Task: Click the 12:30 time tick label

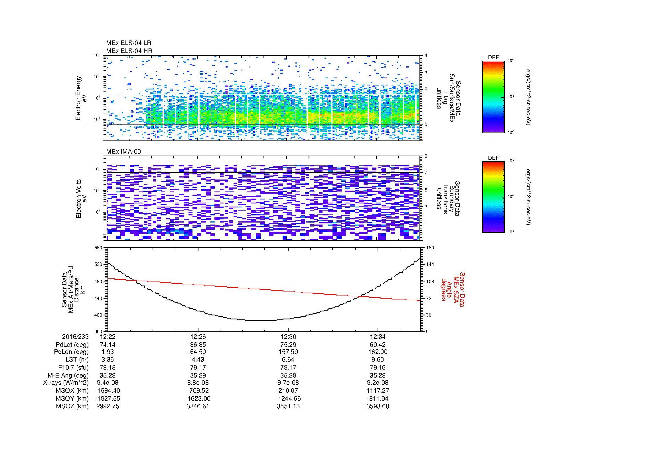Action: (288, 337)
